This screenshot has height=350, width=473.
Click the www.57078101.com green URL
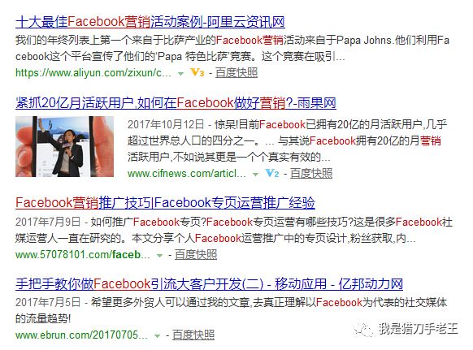point(82,255)
